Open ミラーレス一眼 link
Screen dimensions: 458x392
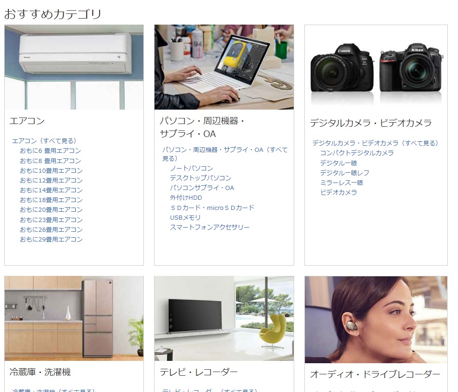pyautogui.click(x=341, y=183)
